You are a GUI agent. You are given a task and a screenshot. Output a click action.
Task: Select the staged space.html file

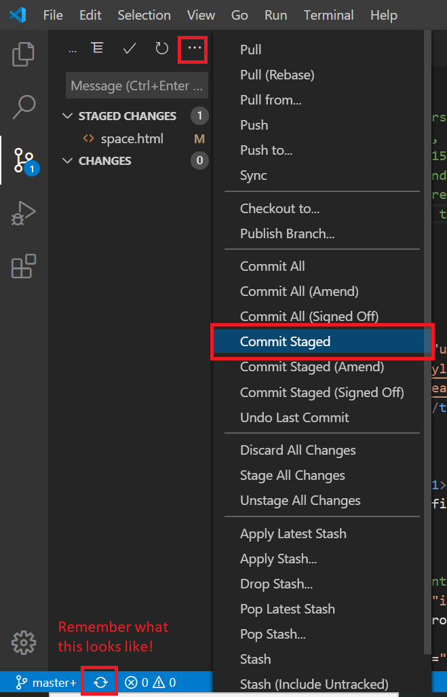132,139
